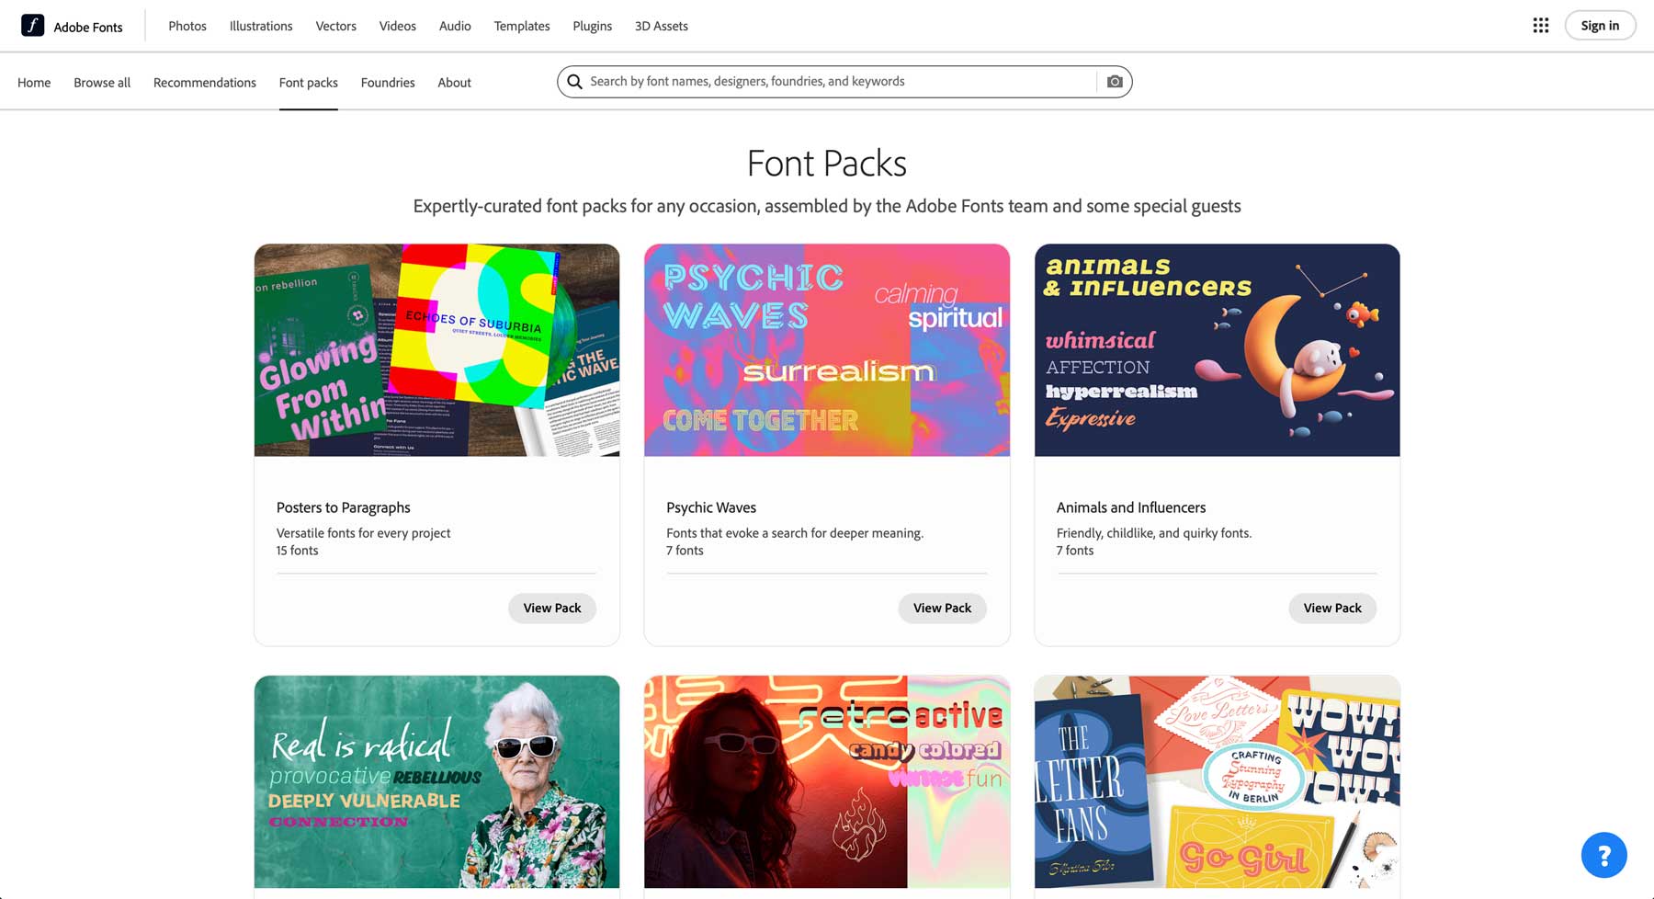Go to the Browse all tab
Image resolution: width=1654 pixels, height=899 pixels.
[x=102, y=83]
